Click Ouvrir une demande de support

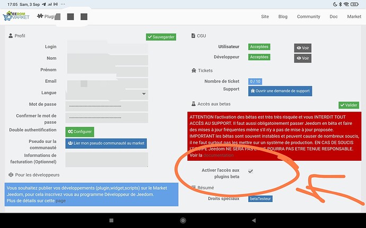point(280,91)
